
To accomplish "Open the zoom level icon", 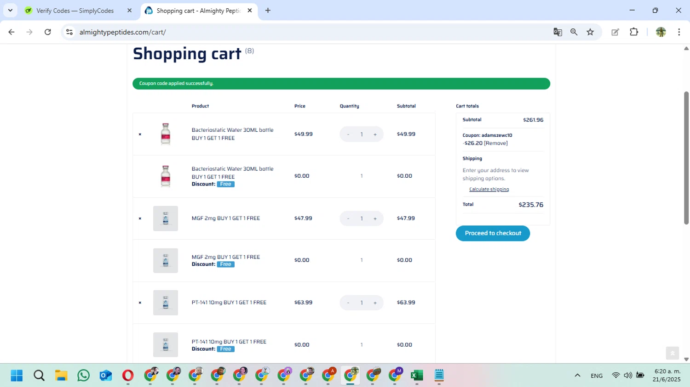I will tap(574, 32).
